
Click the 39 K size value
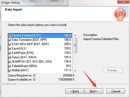tap(68, 66)
